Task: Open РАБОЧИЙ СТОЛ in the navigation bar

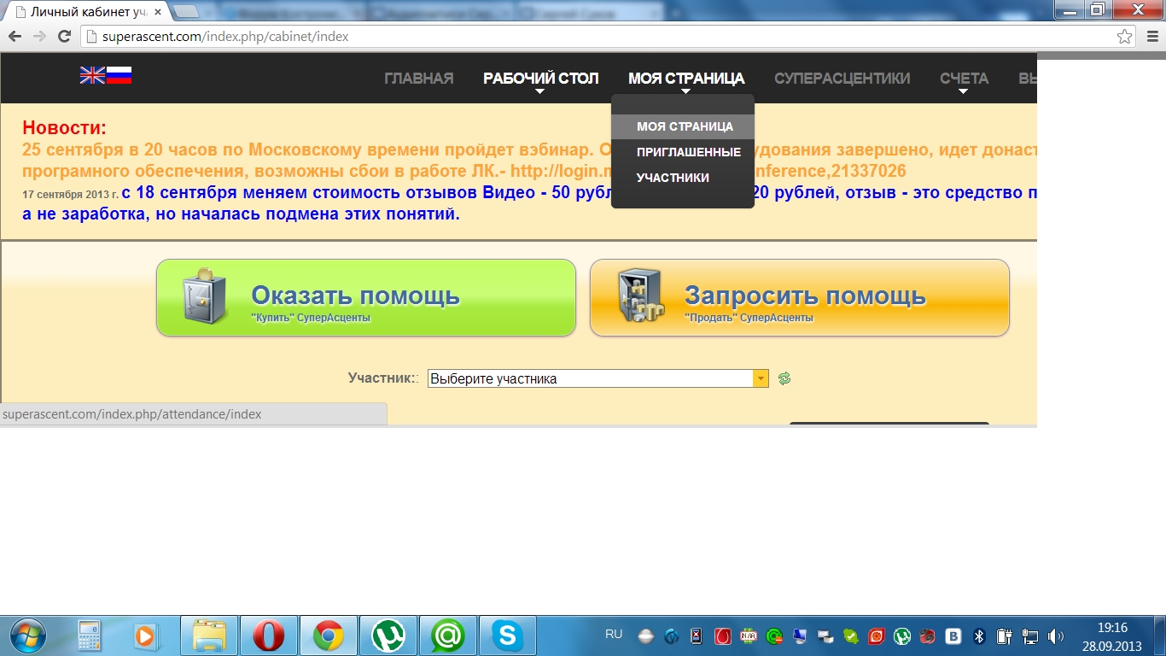Action: 540,78
